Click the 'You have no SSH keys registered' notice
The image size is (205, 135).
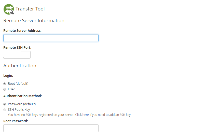70,115
